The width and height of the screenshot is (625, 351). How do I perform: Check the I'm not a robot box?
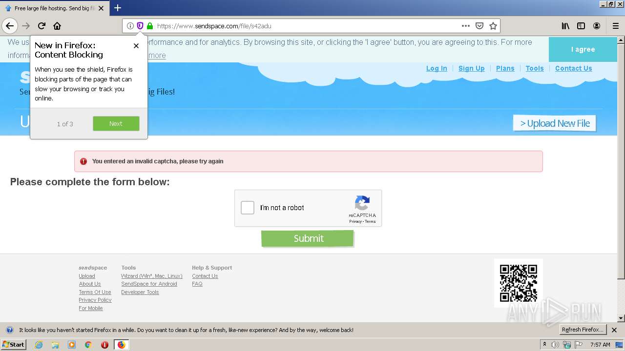(x=248, y=208)
